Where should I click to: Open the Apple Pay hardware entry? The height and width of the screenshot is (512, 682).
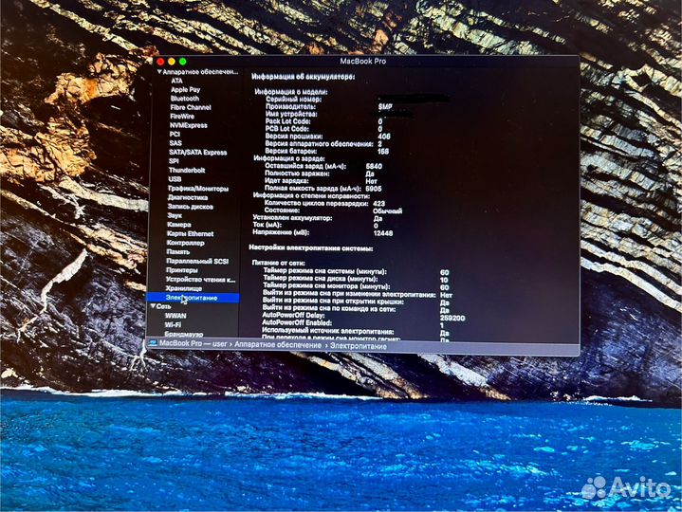click(185, 89)
